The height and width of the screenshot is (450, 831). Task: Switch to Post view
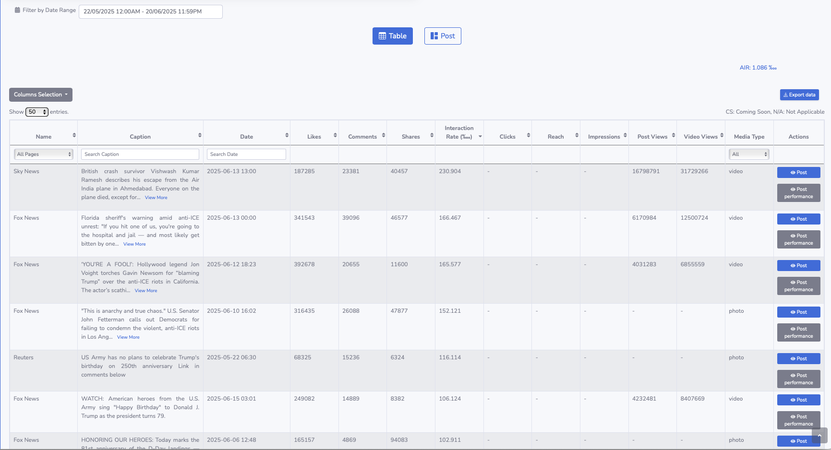[443, 36]
